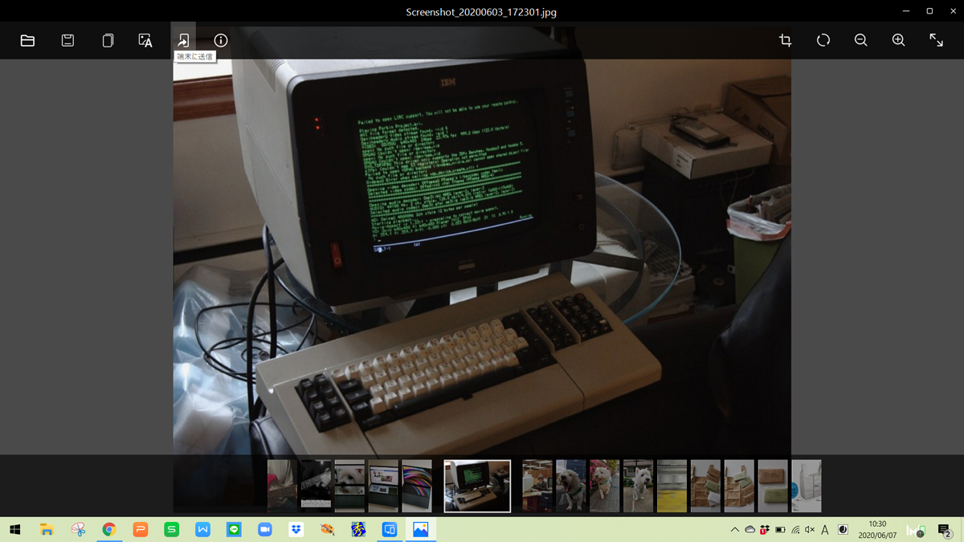Select colorful wallpaper laptop thumbnail
The height and width of the screenshot is (542, 964).
417,486
